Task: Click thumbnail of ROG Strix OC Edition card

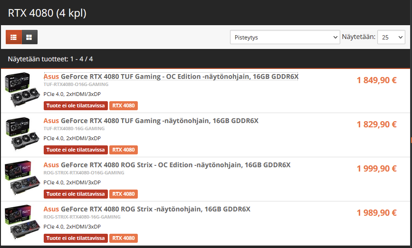Action: [22, 178]
